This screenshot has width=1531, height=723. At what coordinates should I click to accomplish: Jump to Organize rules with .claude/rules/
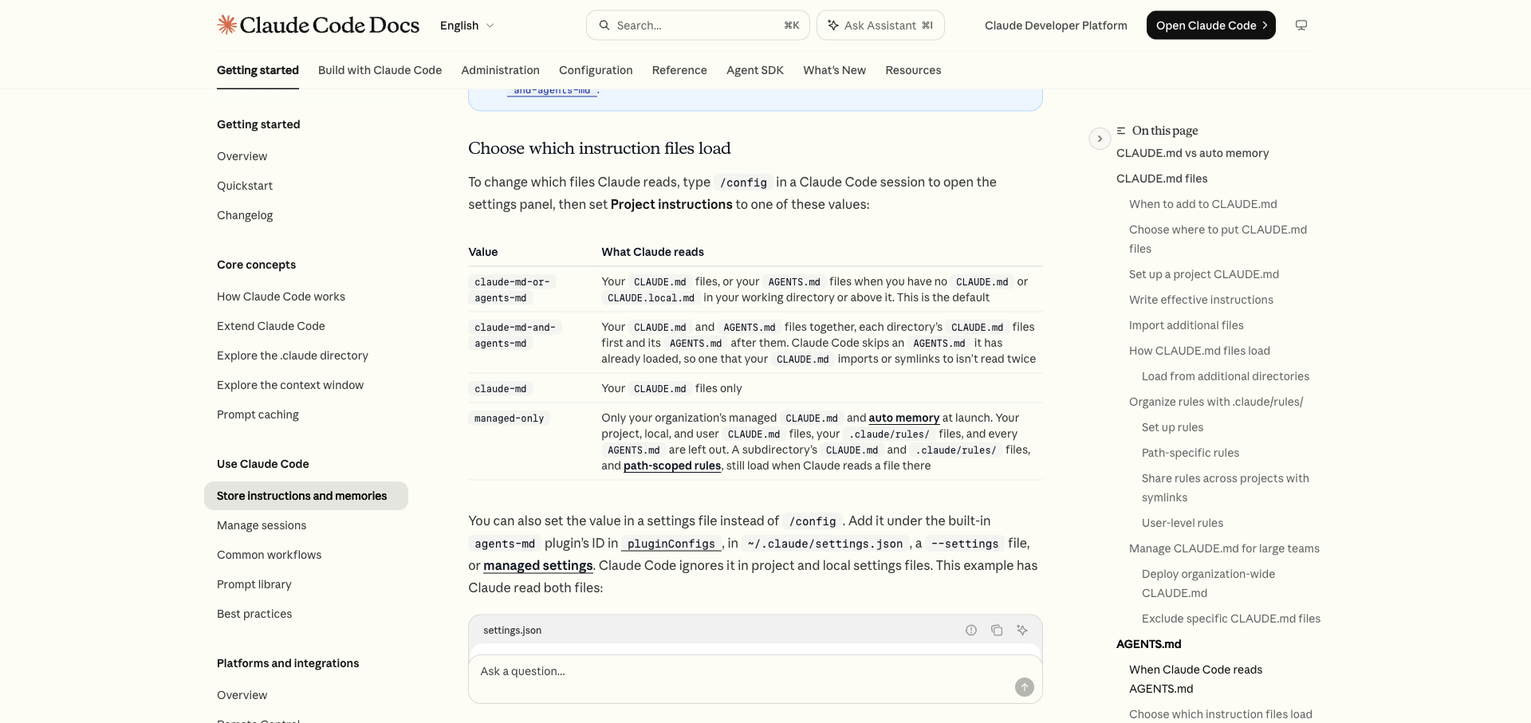tap(1216, 402)
